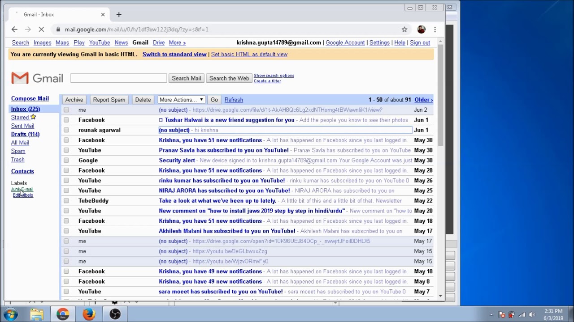Click the yellow star beside Starred

pos(33,117)
